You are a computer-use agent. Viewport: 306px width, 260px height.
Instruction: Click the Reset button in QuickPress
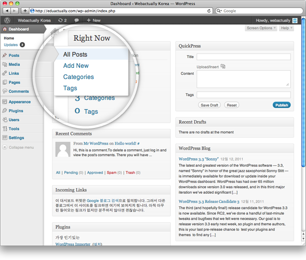[x=232, y=105]
